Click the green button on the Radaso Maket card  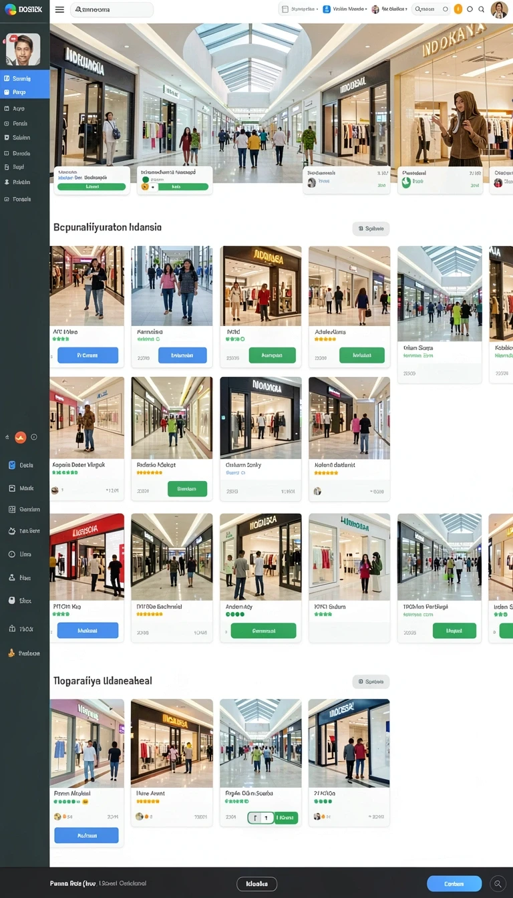pyautogui.click(x=187, y=489)
